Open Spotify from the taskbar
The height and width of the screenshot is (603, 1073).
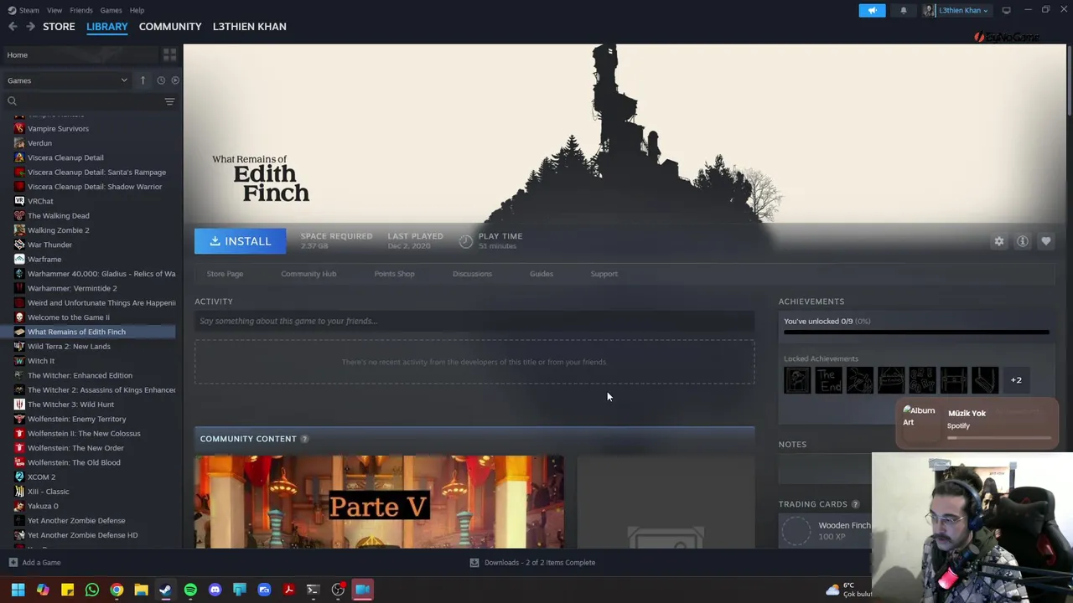point(190,590)
